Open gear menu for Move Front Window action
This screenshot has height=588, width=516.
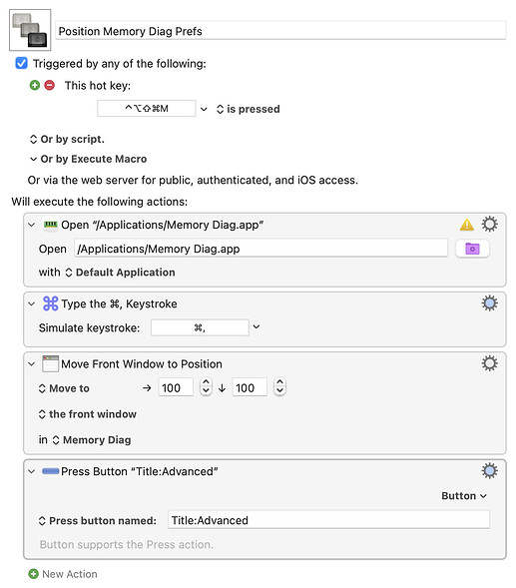coord(489,363)
